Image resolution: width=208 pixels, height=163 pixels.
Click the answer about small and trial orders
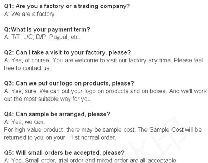click(x=90, y=160)
